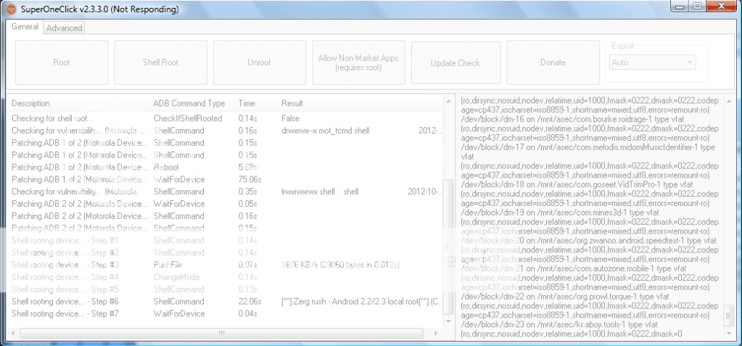
Task: Sort by Description column header
Action: click(78, 103)
